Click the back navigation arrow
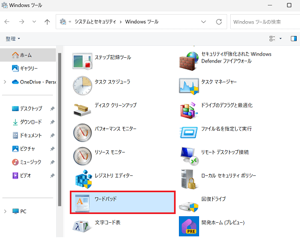300x238 pixels. coord(7,22)
